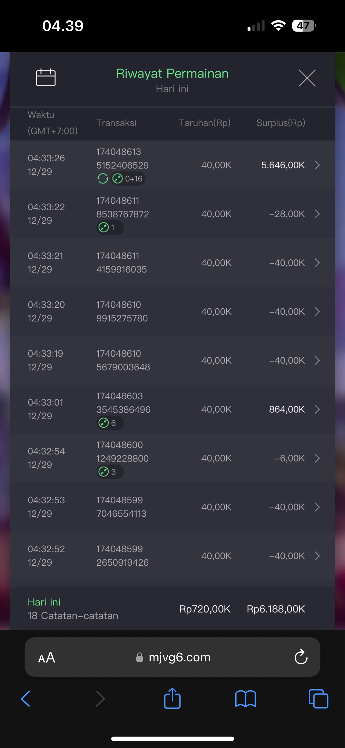Expand the -28,00K surplus record
The height and width of the screenshot is (748, 345).
[x=317, y=214]
